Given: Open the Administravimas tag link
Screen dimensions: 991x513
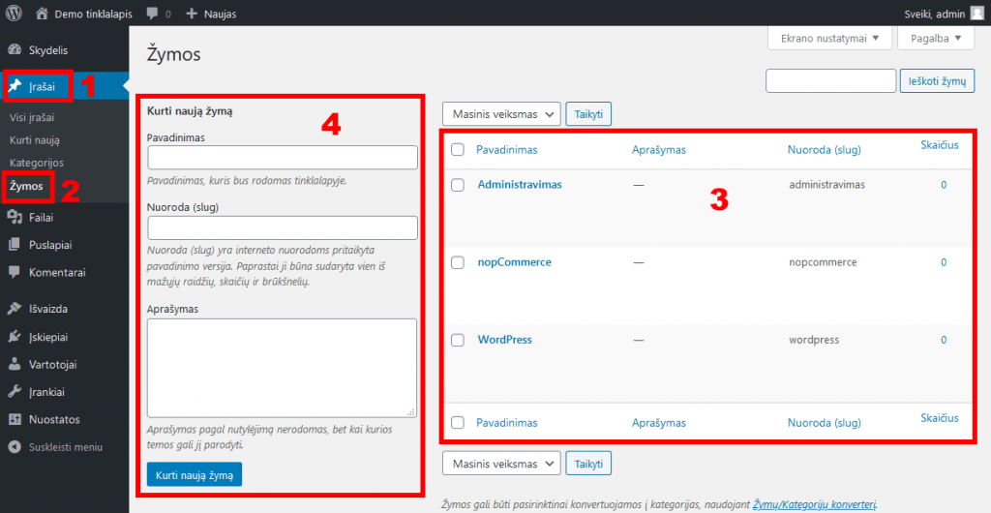Looking at the screenshot, I should tap(520, 185).
